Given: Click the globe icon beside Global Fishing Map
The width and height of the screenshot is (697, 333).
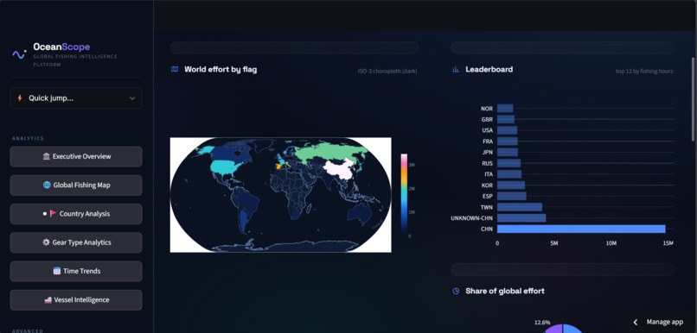Looking at the screenshot, I should click(x=47, y=185).
